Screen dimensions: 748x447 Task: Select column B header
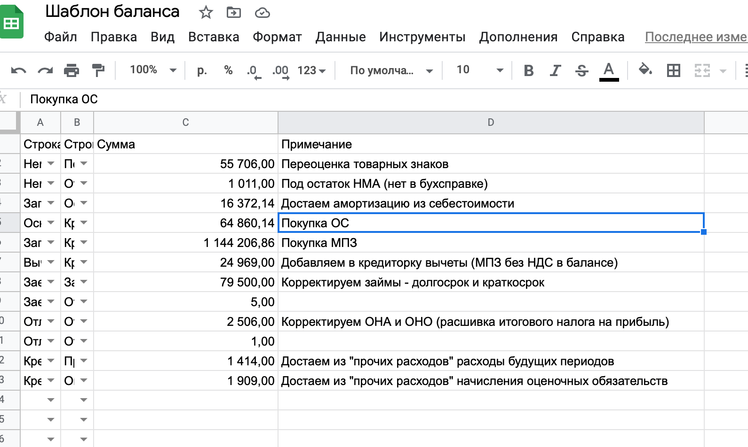[77, 123]
